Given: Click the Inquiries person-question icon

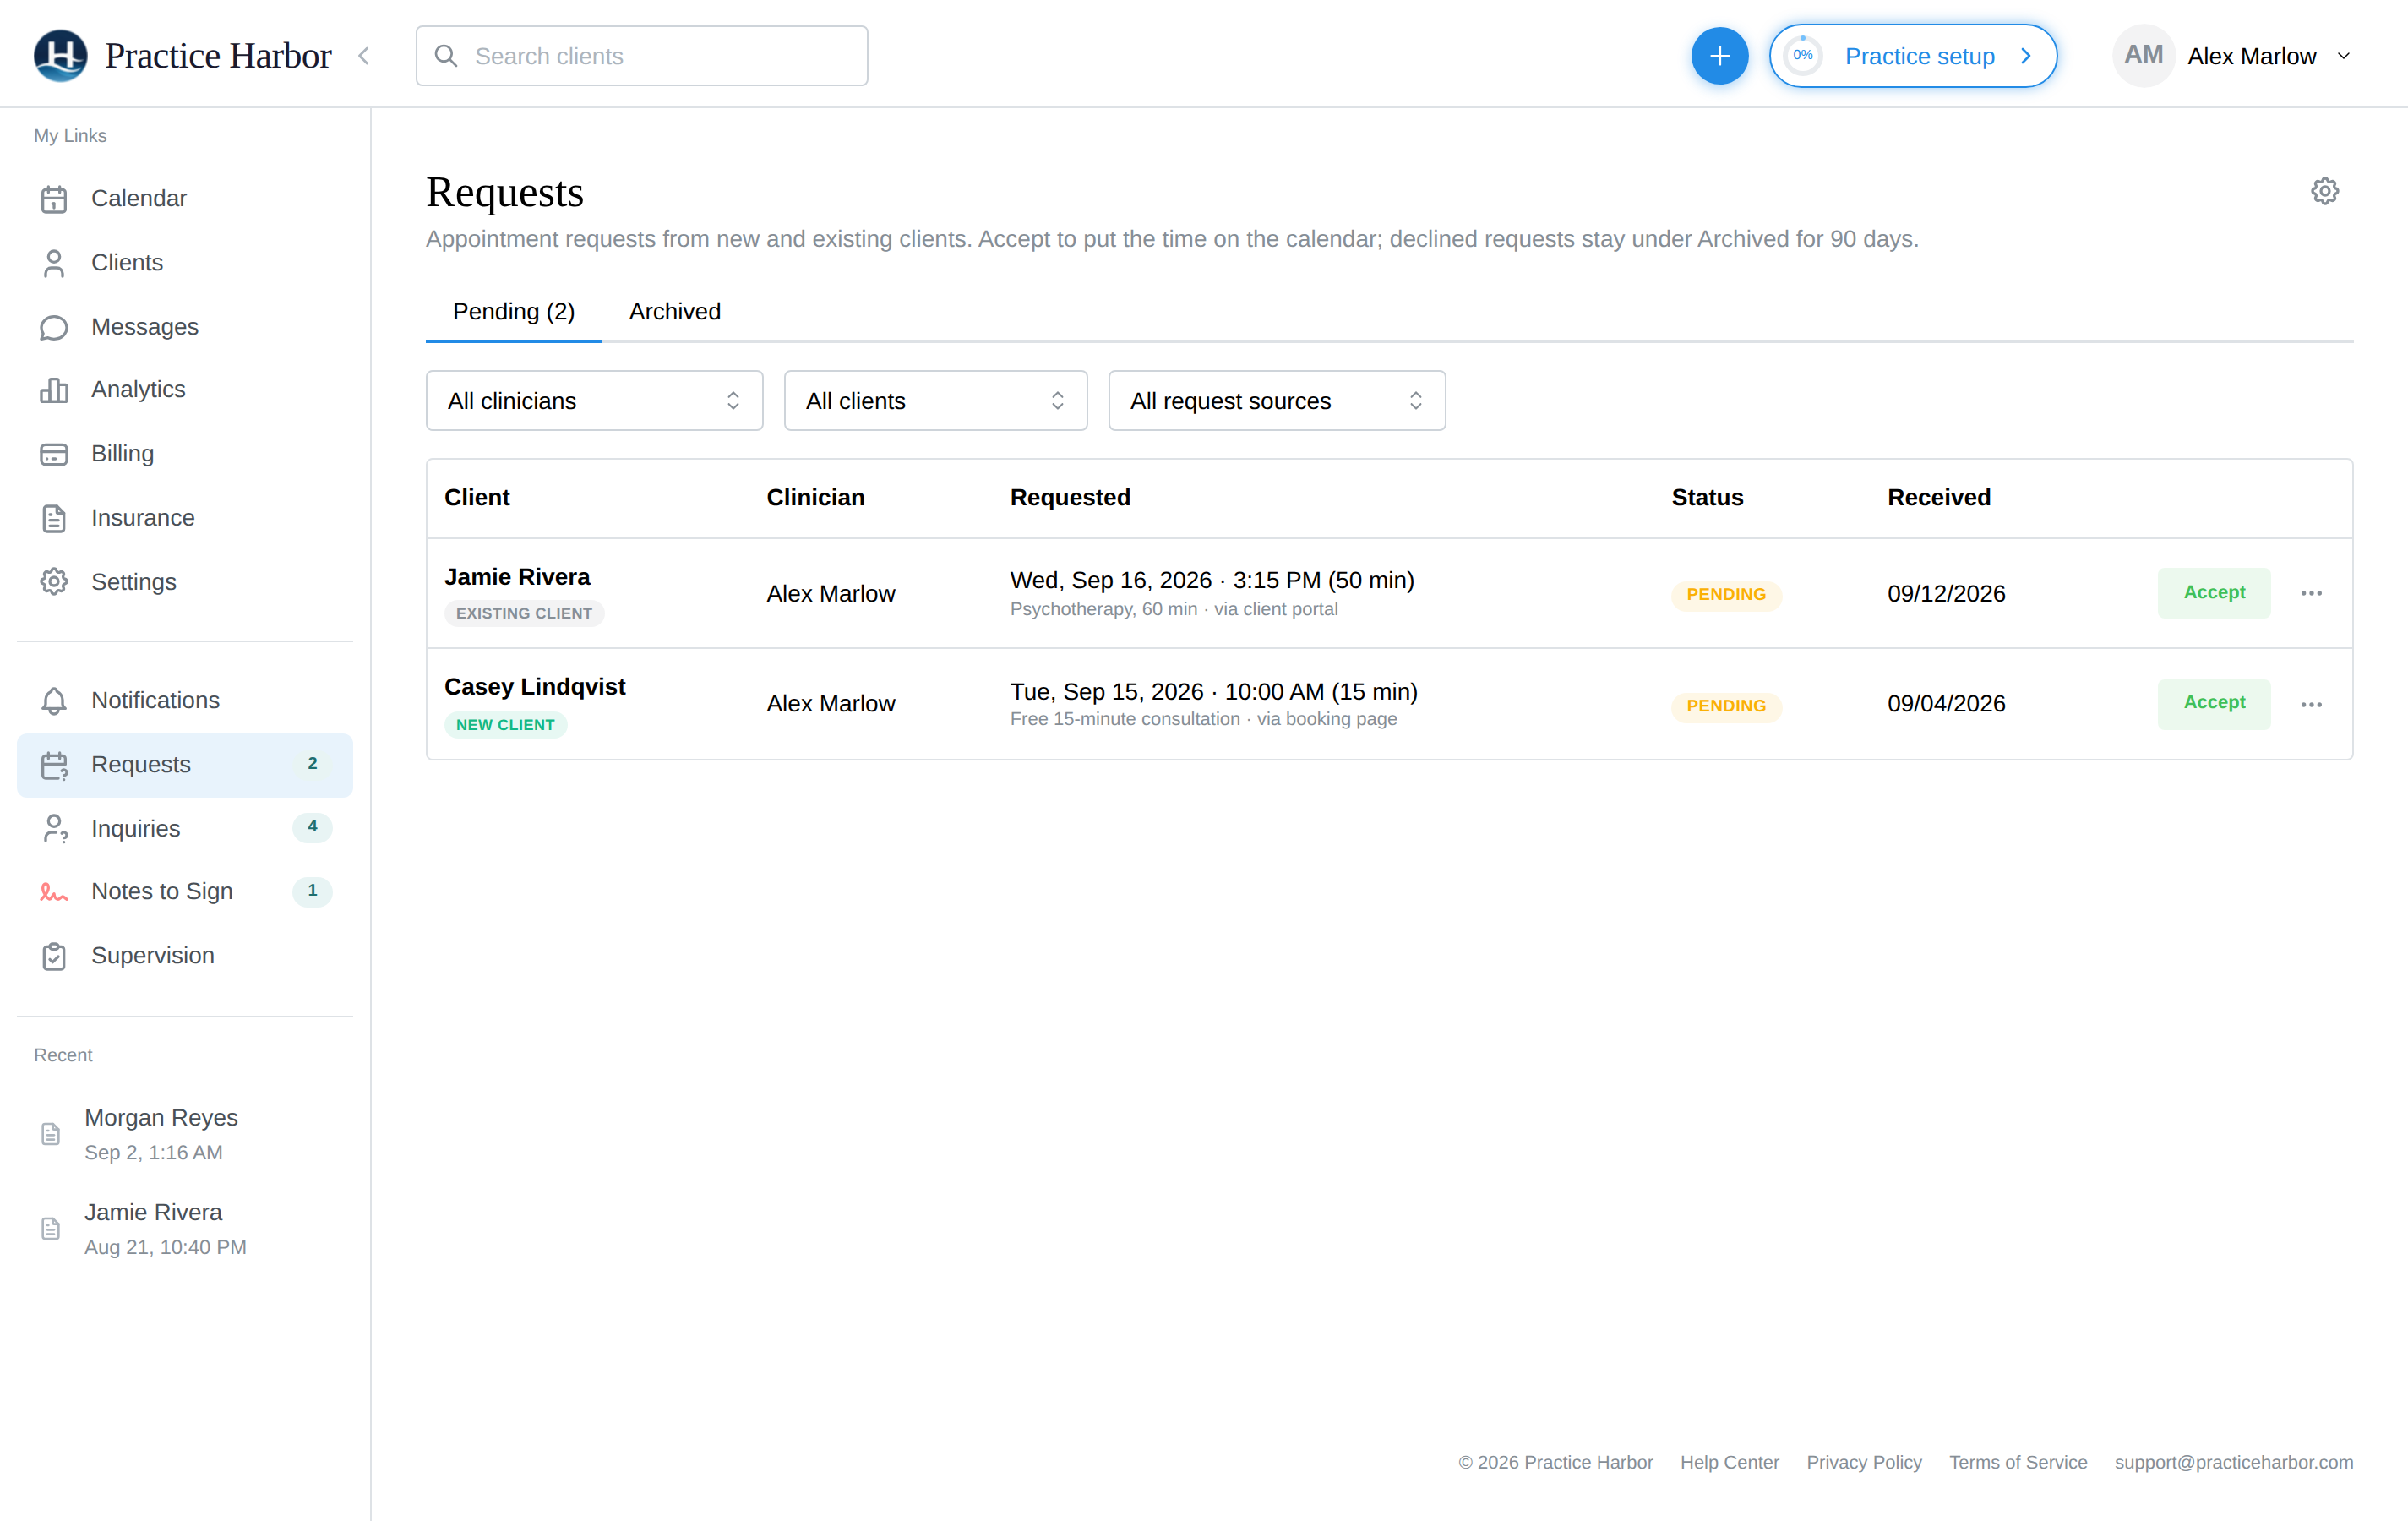Looking at the screenshot, I should [x=55, y=829].
